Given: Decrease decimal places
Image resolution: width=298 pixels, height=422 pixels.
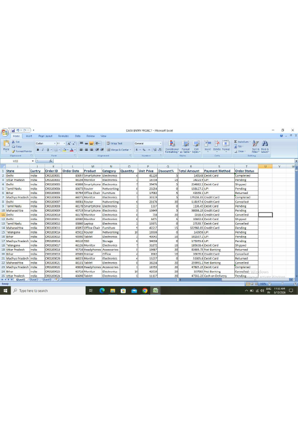Looking at the screenshot, I should point(159,150).
